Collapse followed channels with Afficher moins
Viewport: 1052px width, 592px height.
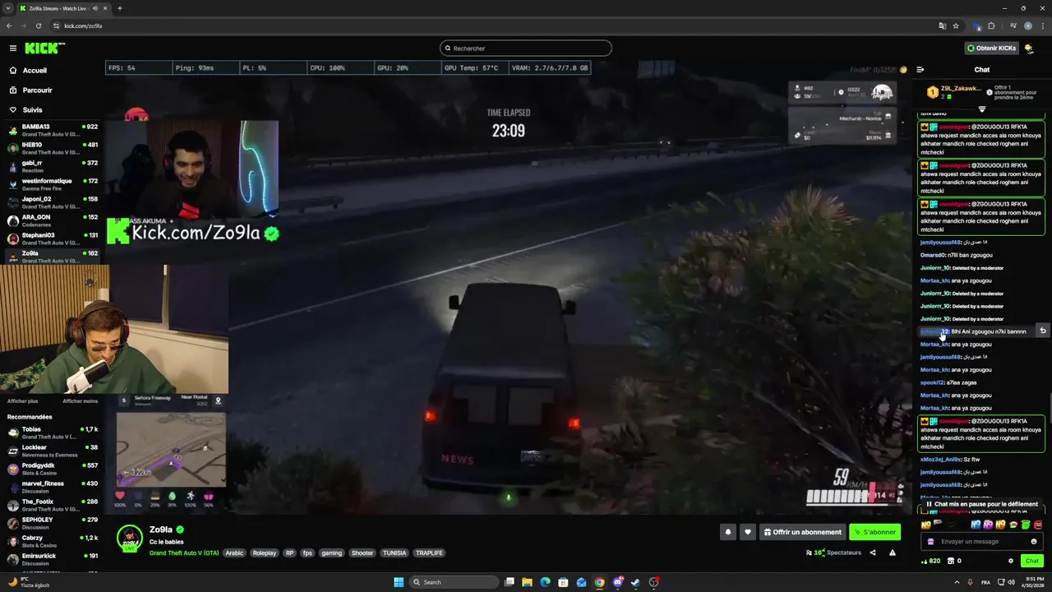tap(81, 401)
